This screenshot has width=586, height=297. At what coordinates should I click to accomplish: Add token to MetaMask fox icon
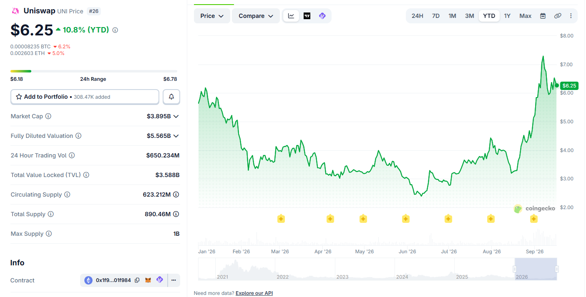point(148,280)
